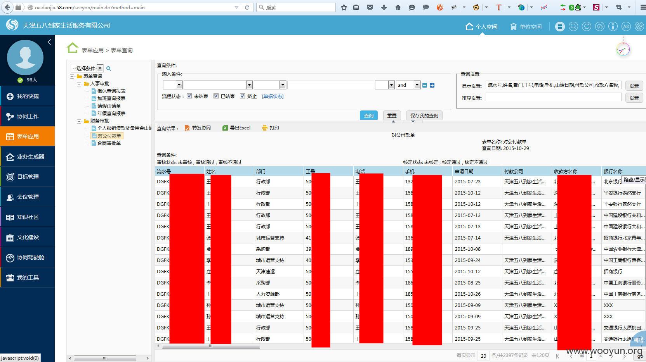
Task: Select 加班查询报表 tree item
Action: click(108, 98)
